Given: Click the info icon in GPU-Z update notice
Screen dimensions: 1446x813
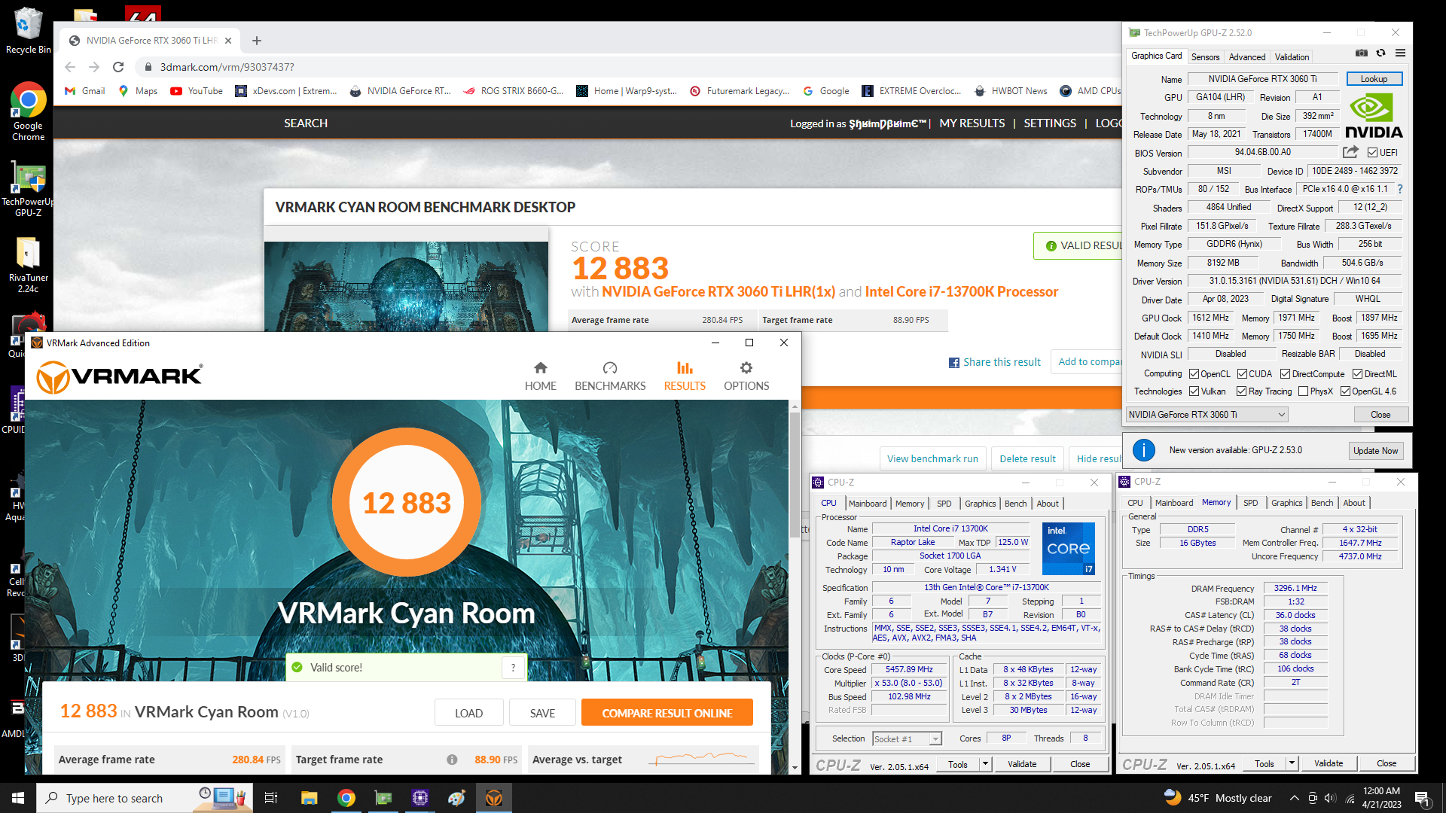Looking at the screenshot, I should [x=1143, y=450].
